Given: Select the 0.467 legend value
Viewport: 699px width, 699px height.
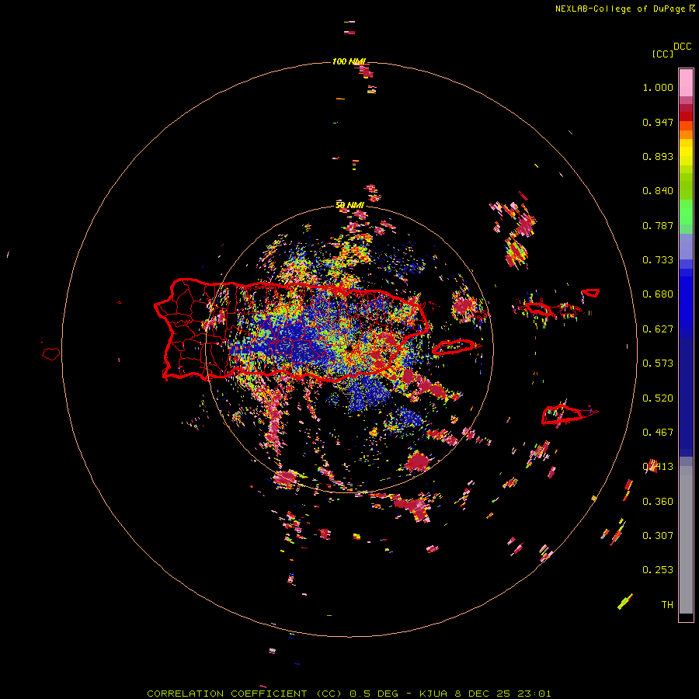Looking at the screenshot, I should tap(658, 433).
